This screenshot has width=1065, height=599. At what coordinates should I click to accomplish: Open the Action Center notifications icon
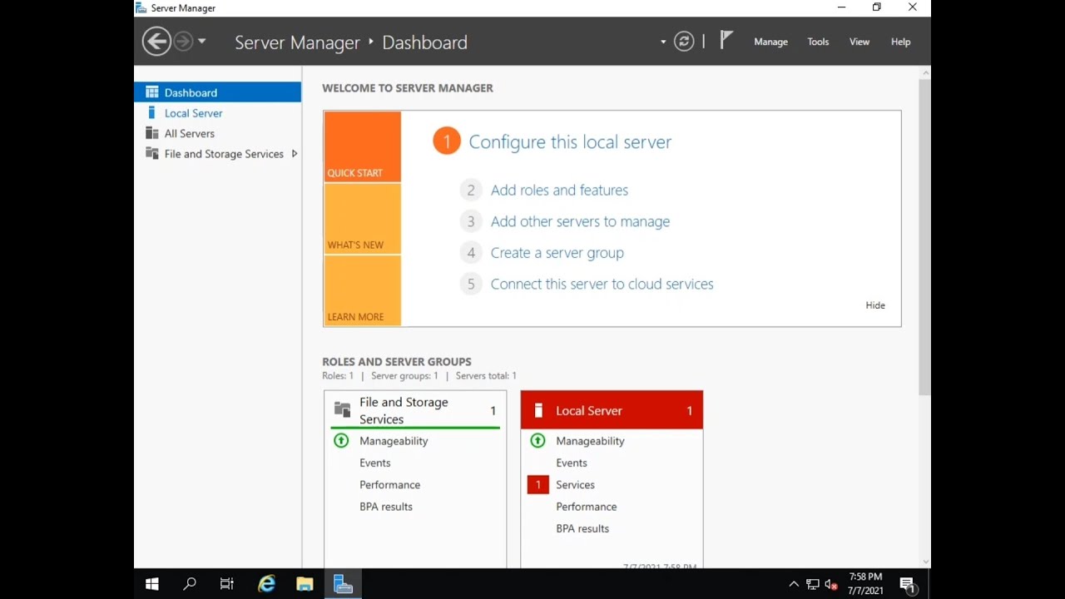pyautogui.click(x=908, y=585)
